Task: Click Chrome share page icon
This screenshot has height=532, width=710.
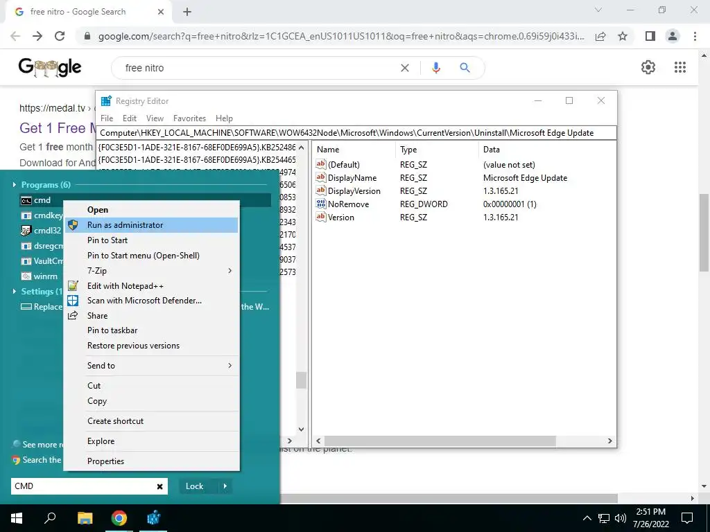Action: [600, 36]
